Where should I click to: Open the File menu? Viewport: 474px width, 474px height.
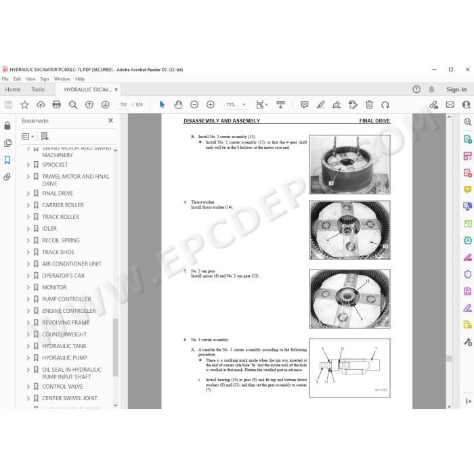coord(5,79)
